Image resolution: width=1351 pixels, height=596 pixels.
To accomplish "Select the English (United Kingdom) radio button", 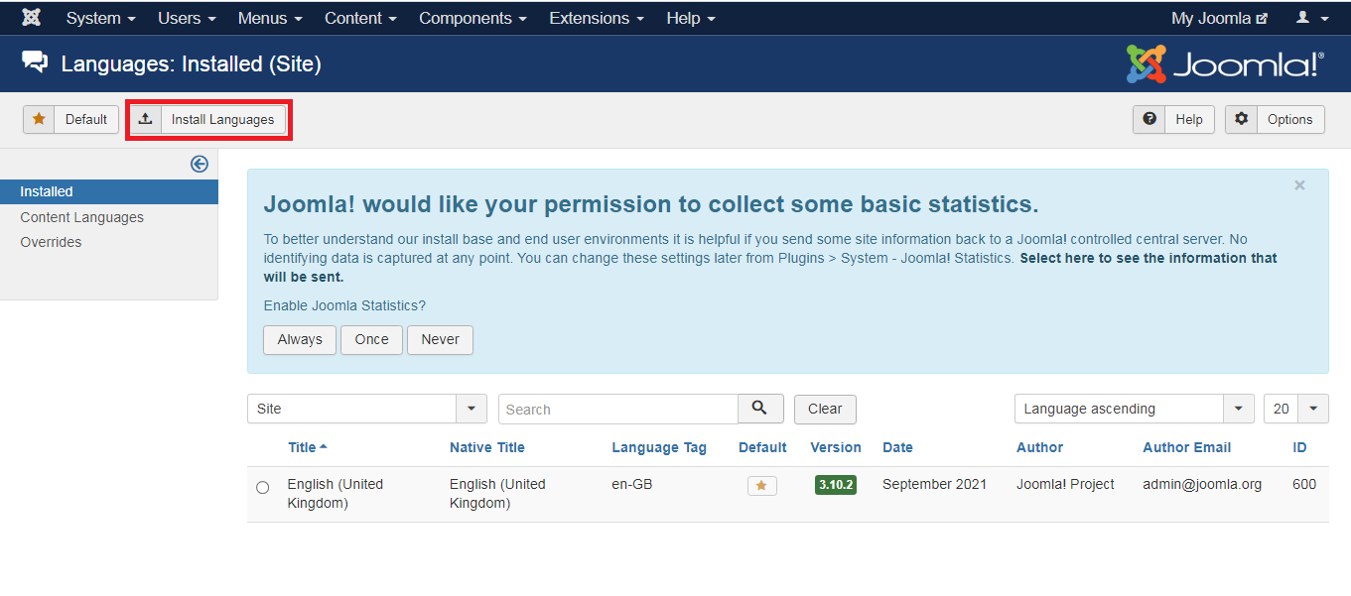I will pyautogui.click(x=262, y=487).
